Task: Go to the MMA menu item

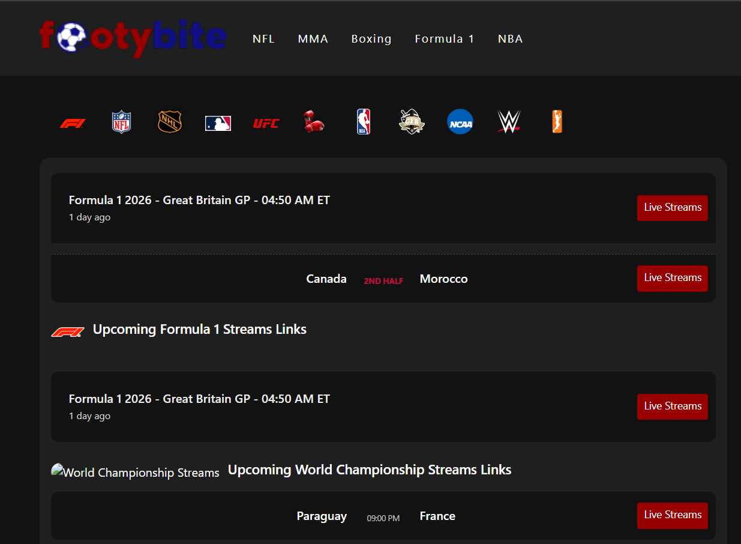Action: (x=313, y=39)
